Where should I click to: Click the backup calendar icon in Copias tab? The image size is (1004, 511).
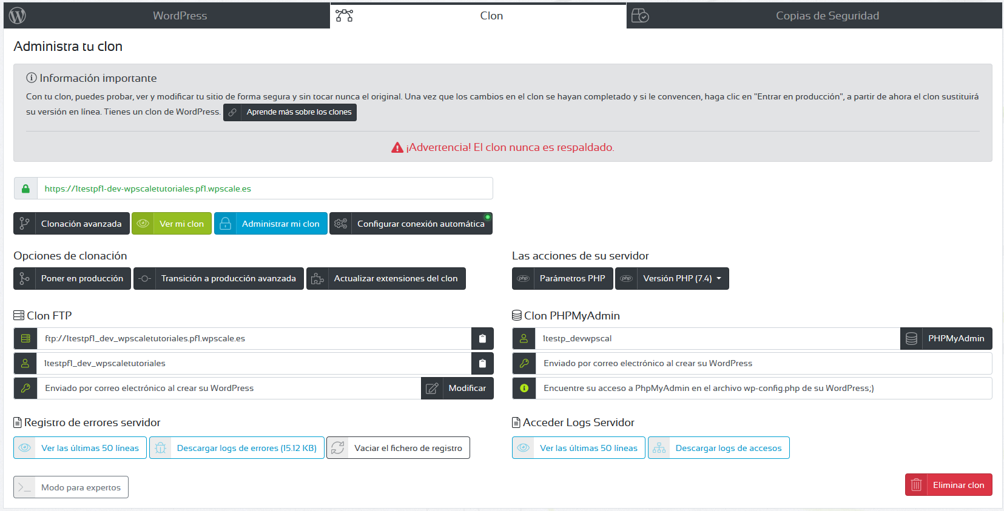640,16
